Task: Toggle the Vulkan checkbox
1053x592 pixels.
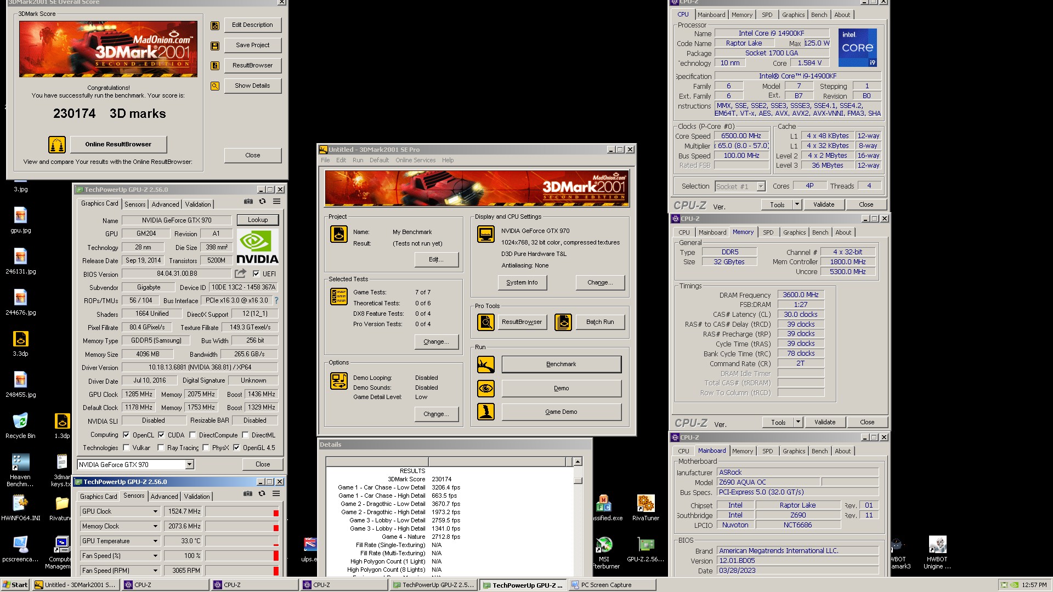Action: click(x=126, y=447)
